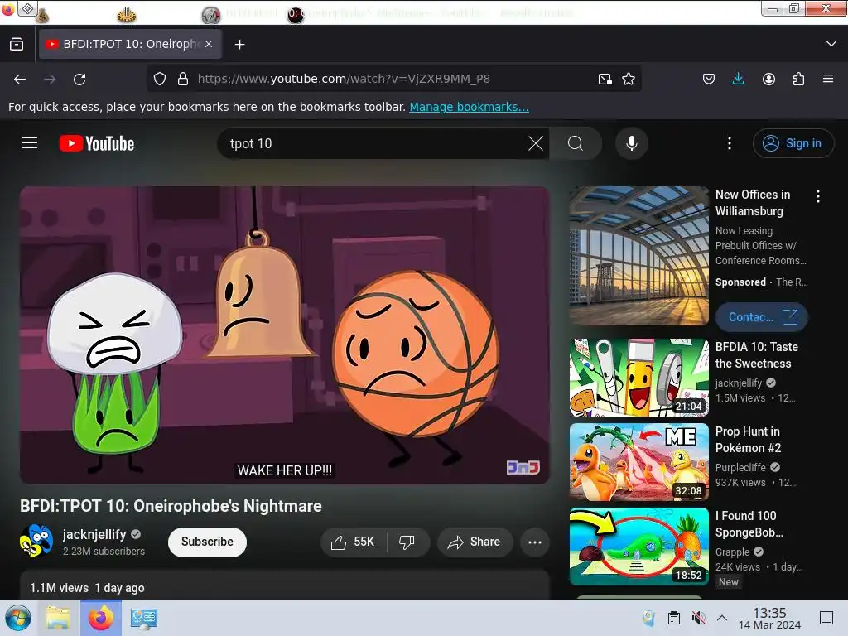Viewport: 848px width, 636px height.
Task: Open Firefox account icon
Action: 768,79
